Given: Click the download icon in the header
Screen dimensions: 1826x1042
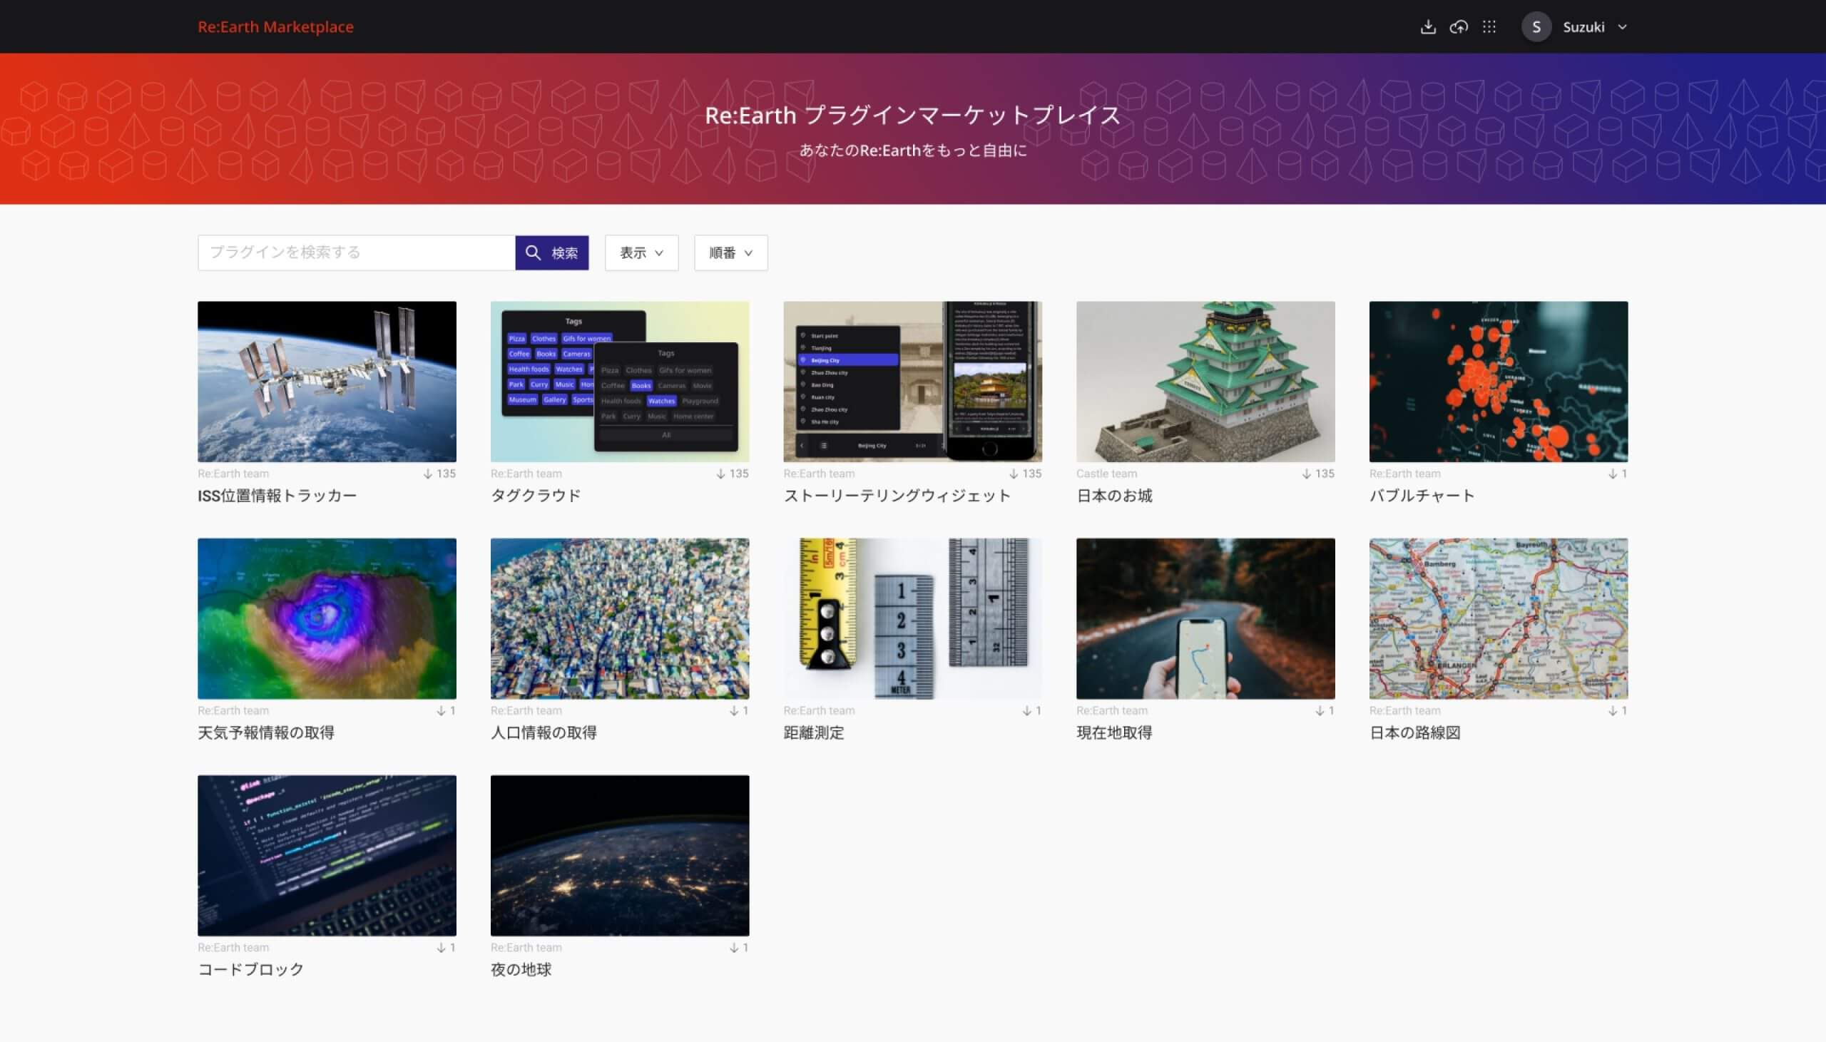Looking at the screenshot, I should click(1427, 27).
